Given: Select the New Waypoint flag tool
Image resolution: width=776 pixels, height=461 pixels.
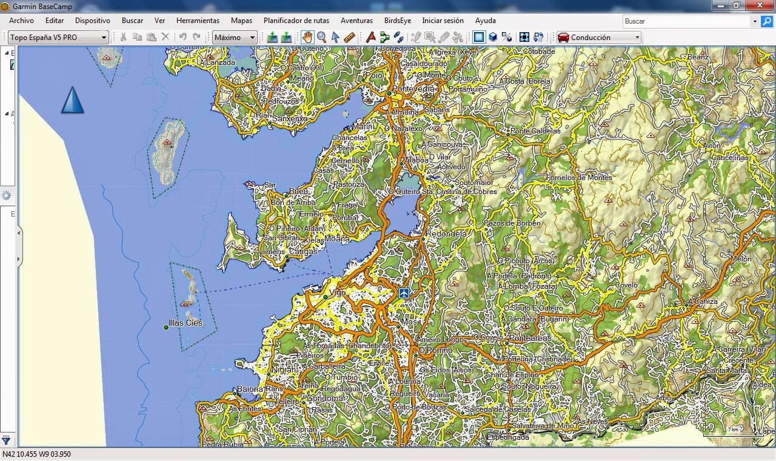Looking at the screenshot, I should (x=371, y=37).
